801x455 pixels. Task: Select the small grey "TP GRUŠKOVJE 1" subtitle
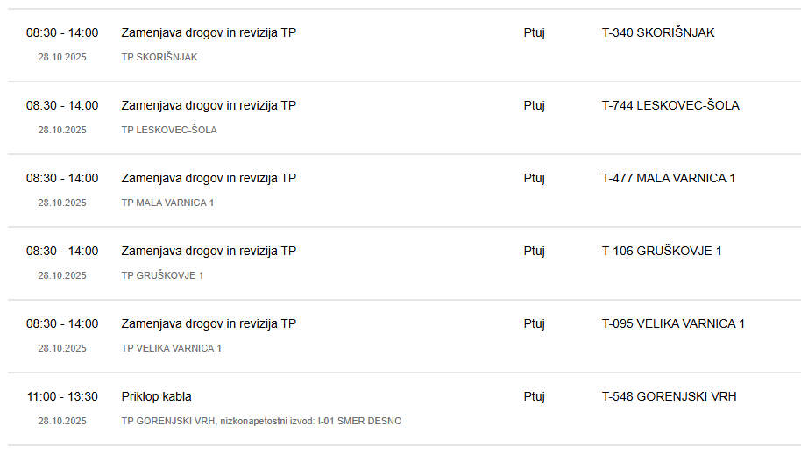pyautogui.click(x=162, y=276)
